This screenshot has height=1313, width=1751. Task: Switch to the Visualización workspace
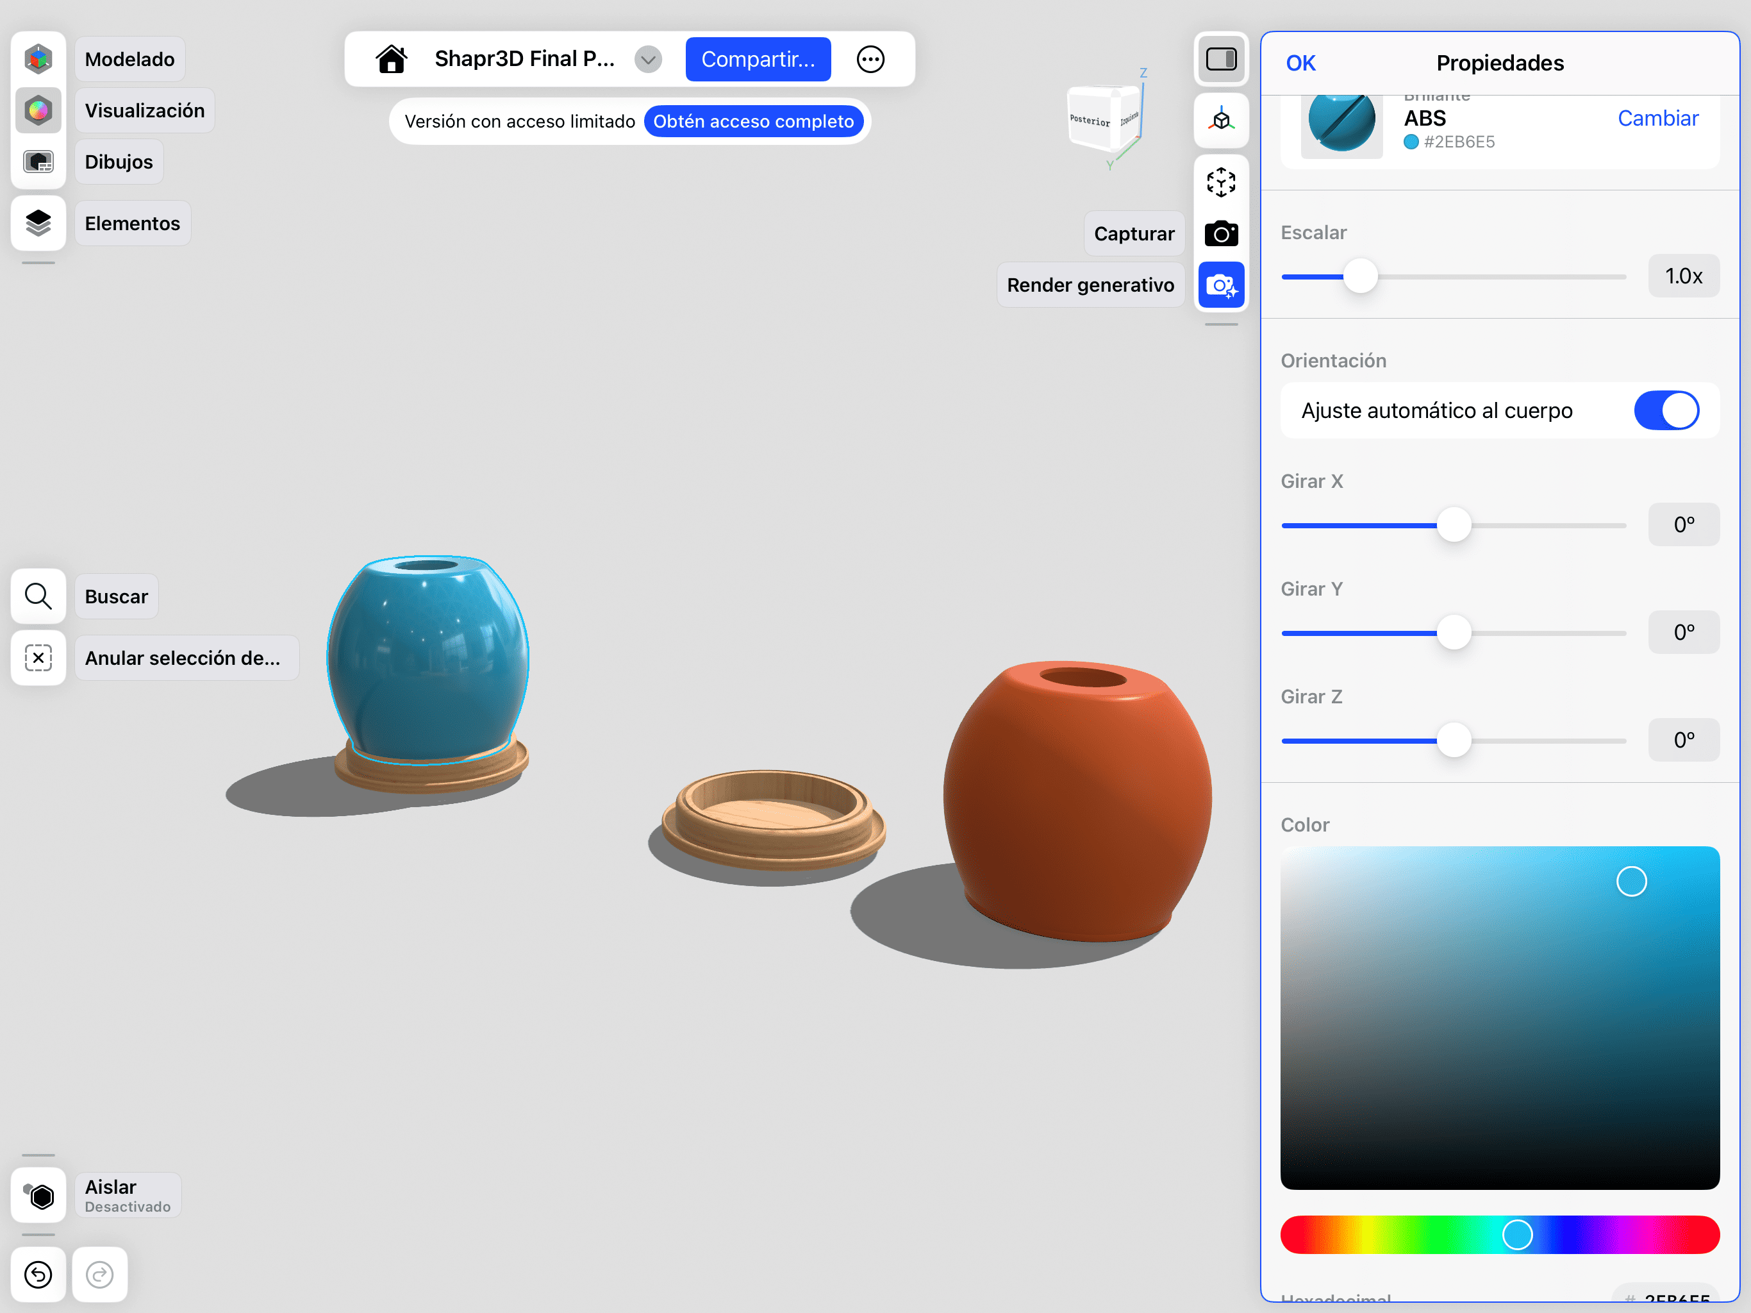point(38,111)
